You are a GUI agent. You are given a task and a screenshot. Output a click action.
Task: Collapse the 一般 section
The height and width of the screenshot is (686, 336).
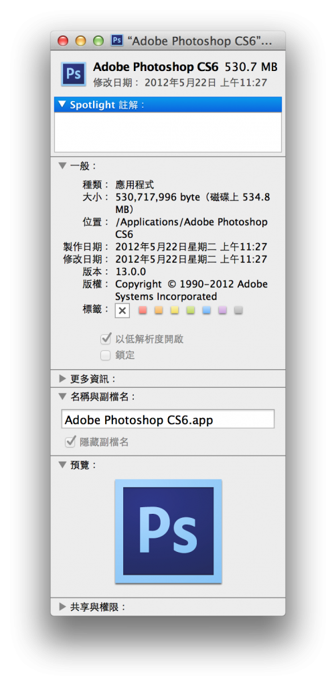click(62, 166)
